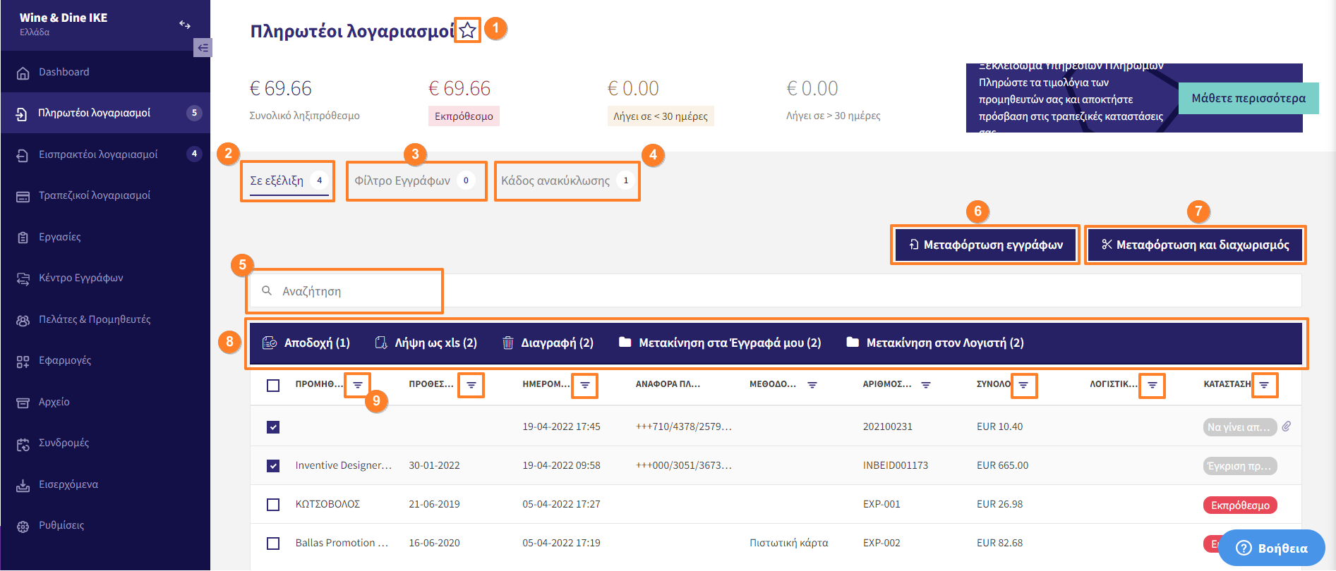
Task: Click the Εκπρόθεσμο overdue summary label
Action: click(464, 116)
